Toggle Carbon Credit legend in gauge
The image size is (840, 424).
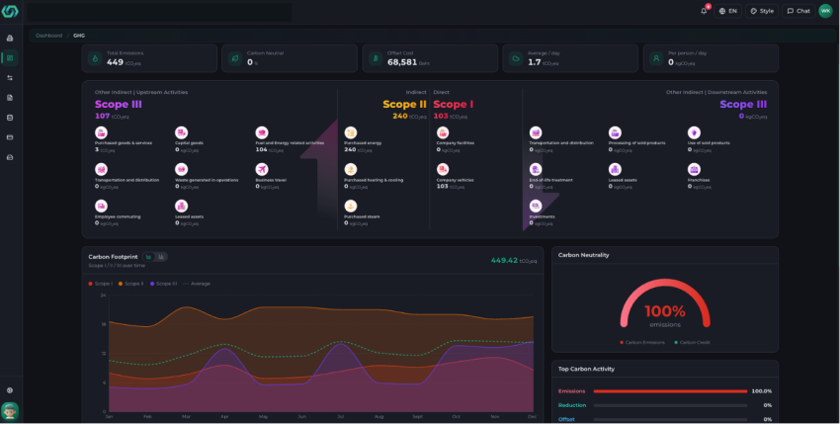692,342
